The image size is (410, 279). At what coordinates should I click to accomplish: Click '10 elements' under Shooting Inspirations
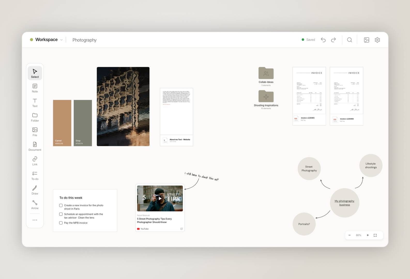tap(266, 109)
